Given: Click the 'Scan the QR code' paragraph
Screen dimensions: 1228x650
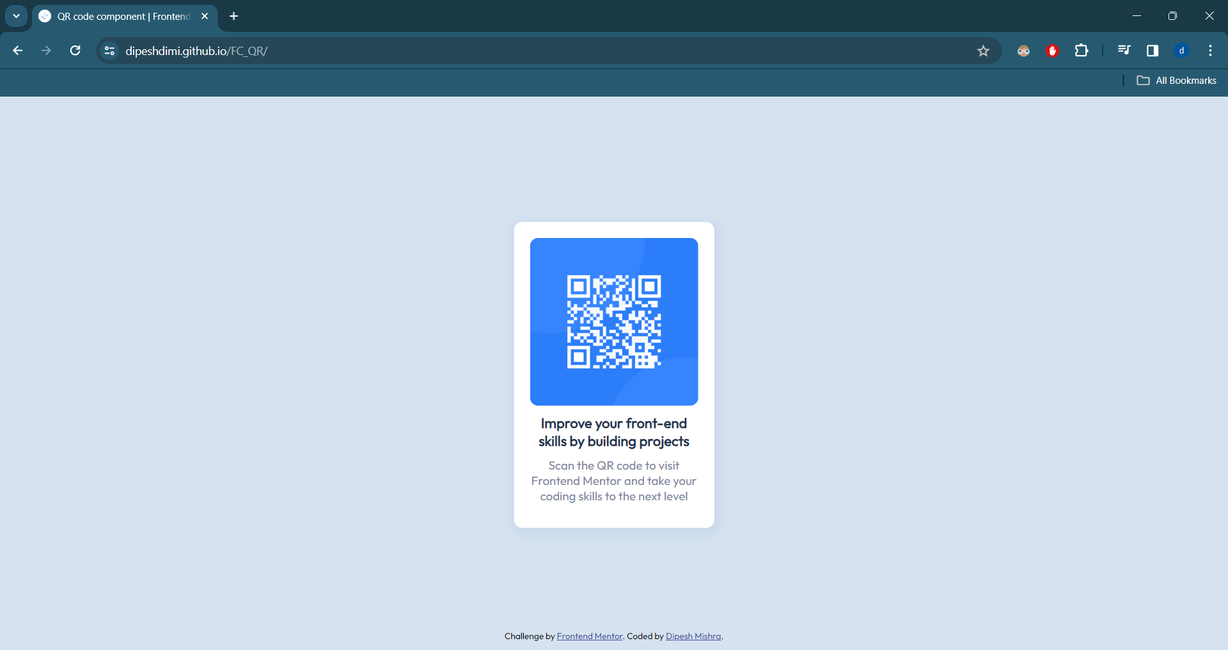Looking at the screenshot, I should pyautogui.click(x=614, y=481).
